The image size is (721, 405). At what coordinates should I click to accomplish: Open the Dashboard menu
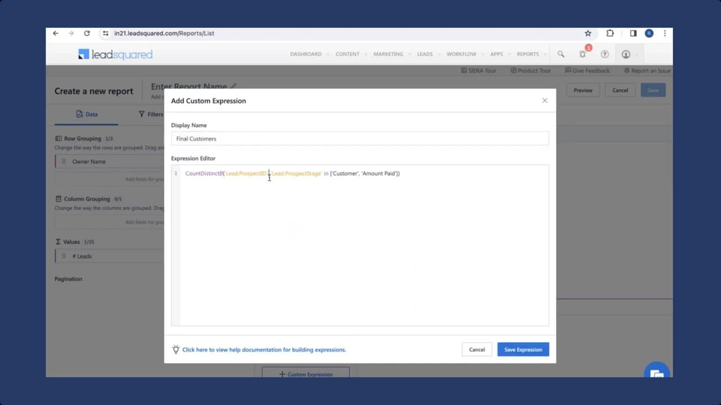click(x=305, y=55)
